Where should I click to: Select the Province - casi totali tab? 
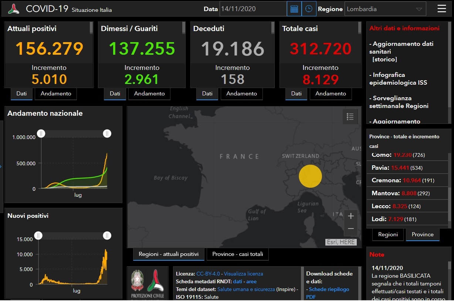238,254
